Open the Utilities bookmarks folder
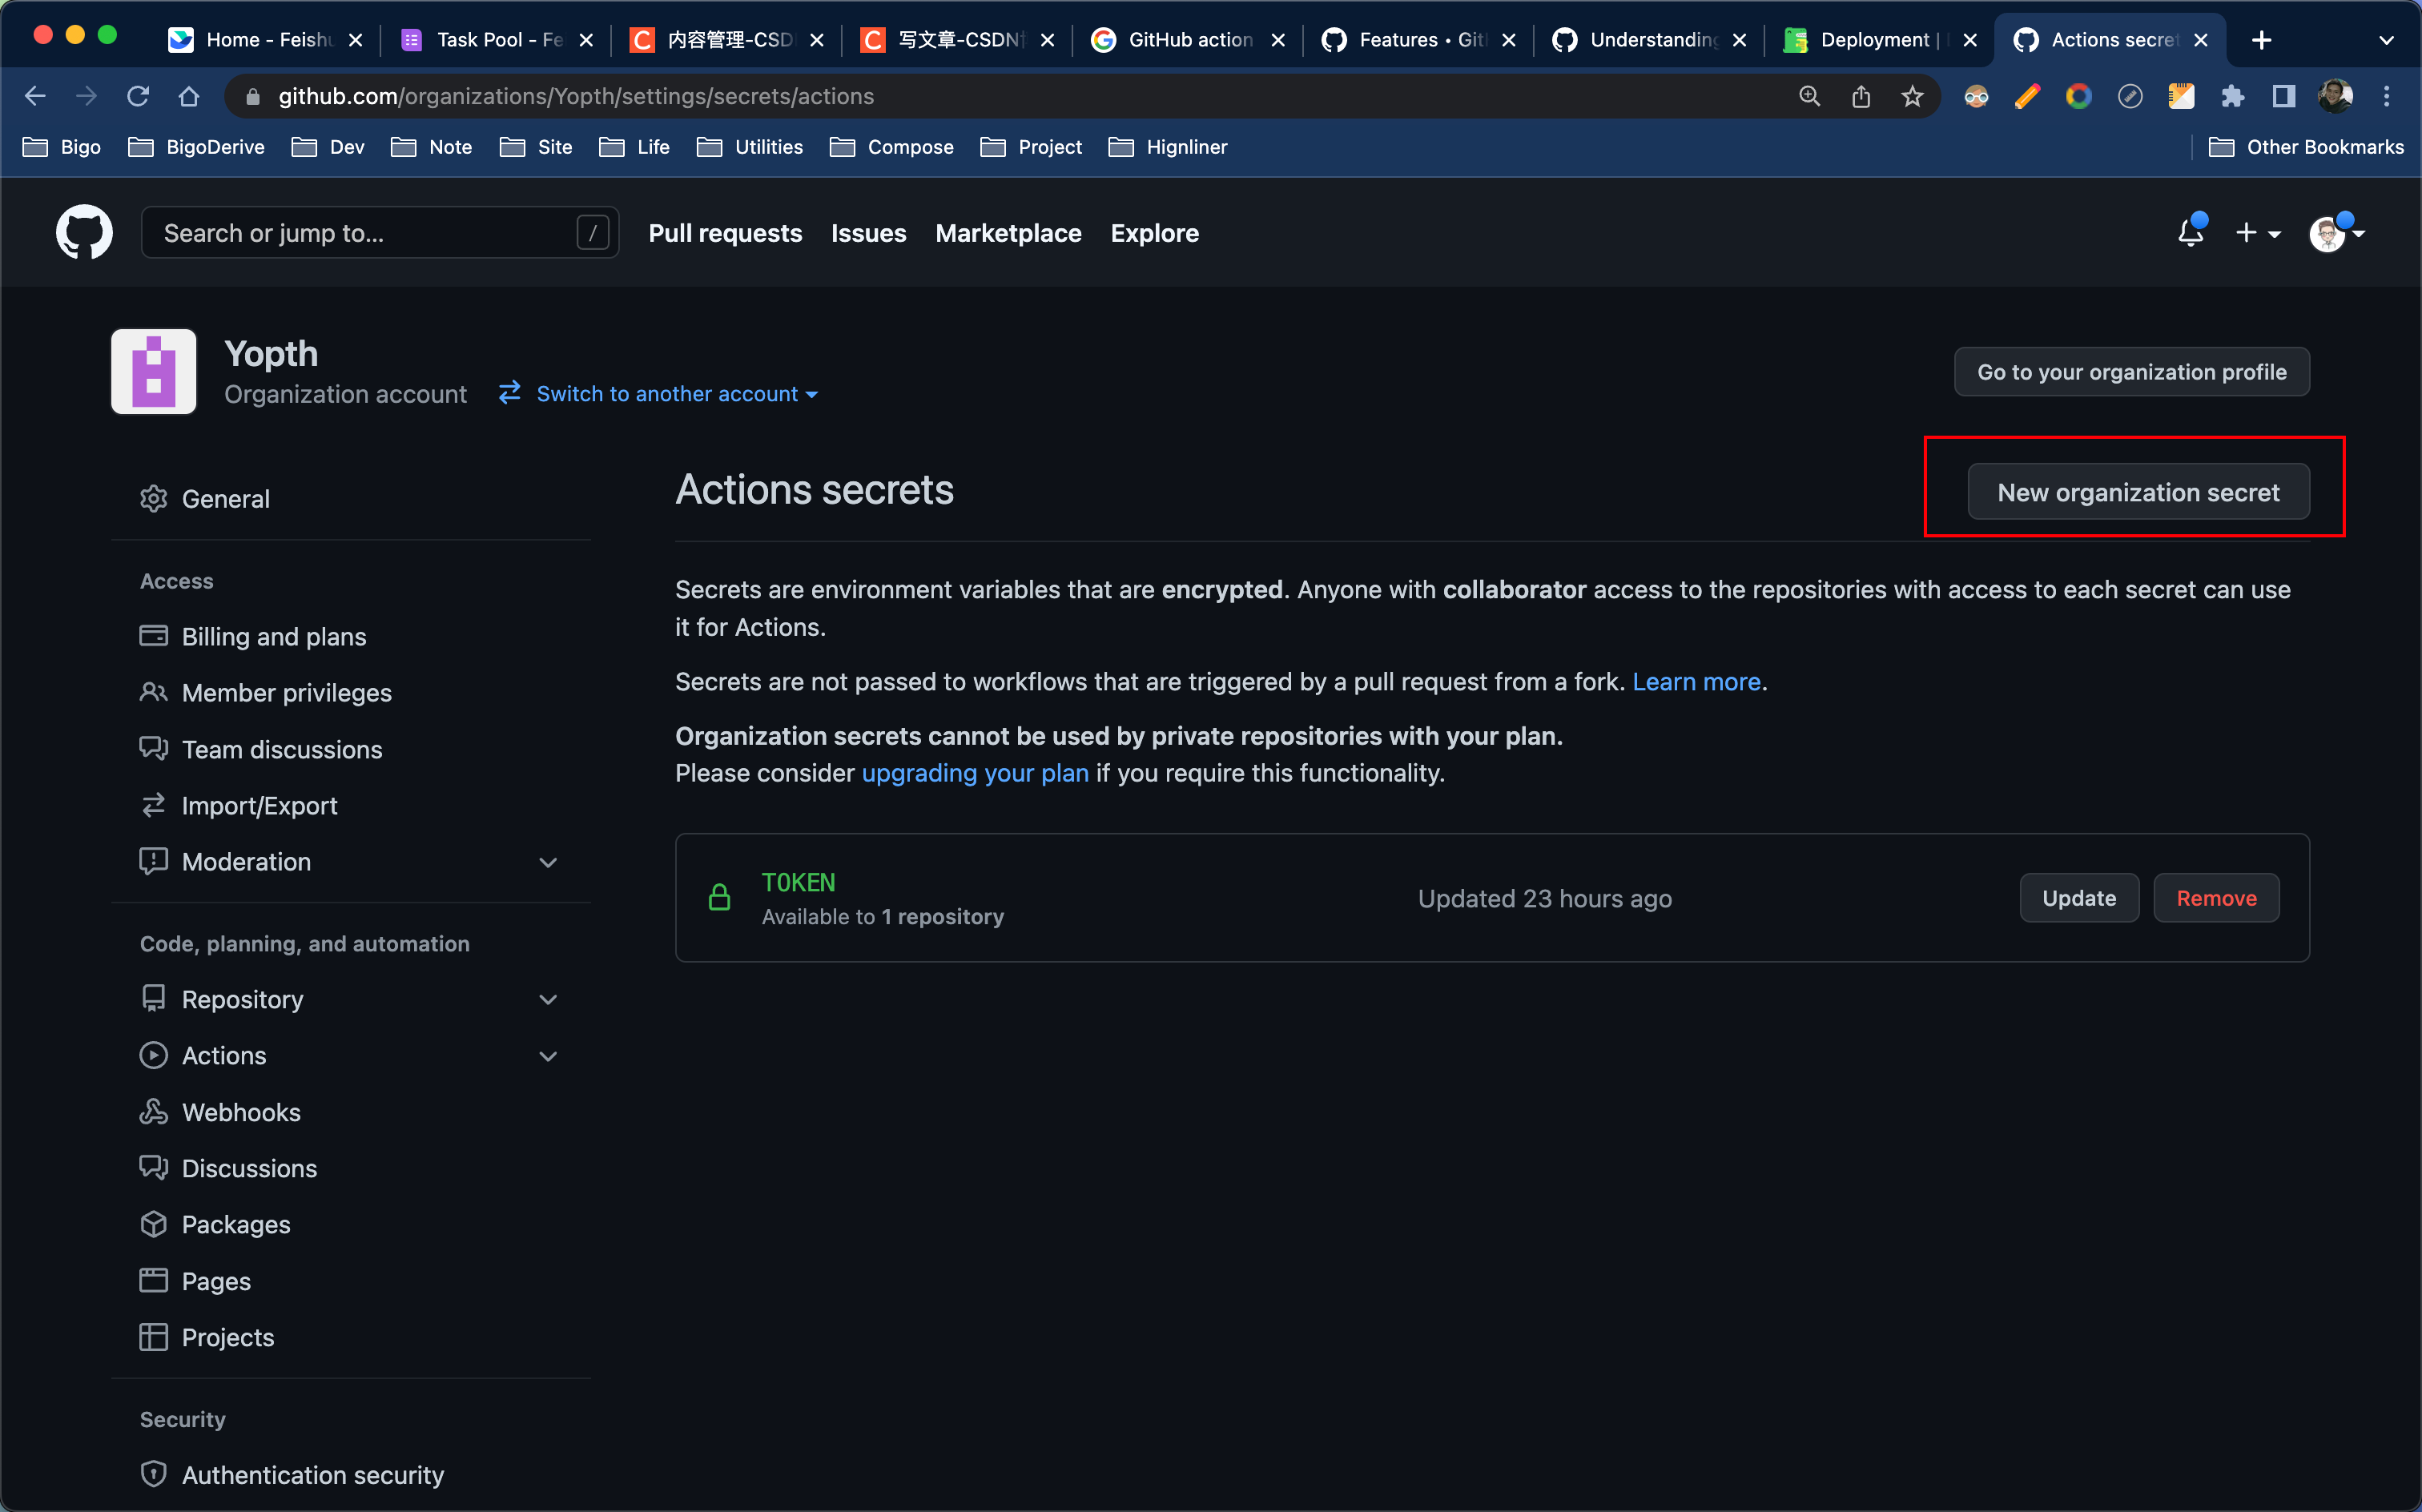This screenshot has height=1512, width=2422. [749, 147]
